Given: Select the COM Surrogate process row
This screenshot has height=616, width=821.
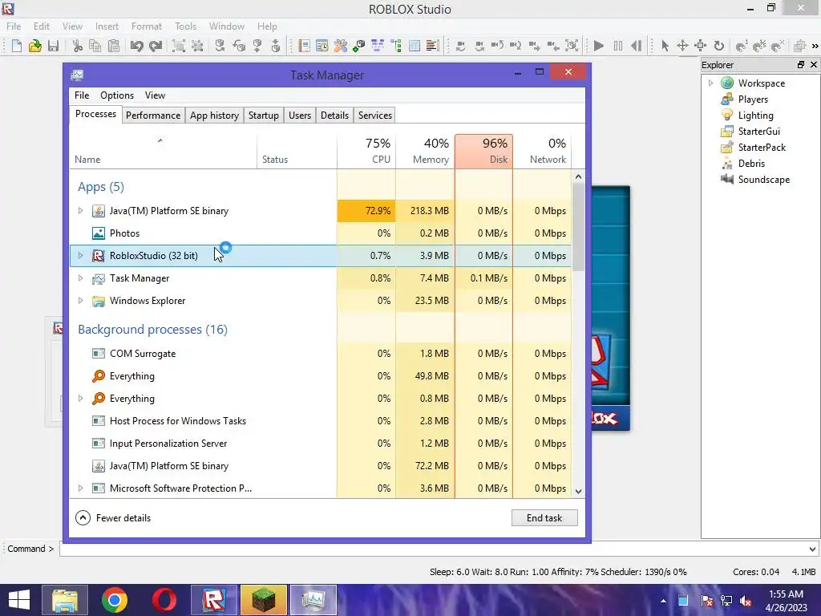Looking at the screenshot, I should pos(321,354).
